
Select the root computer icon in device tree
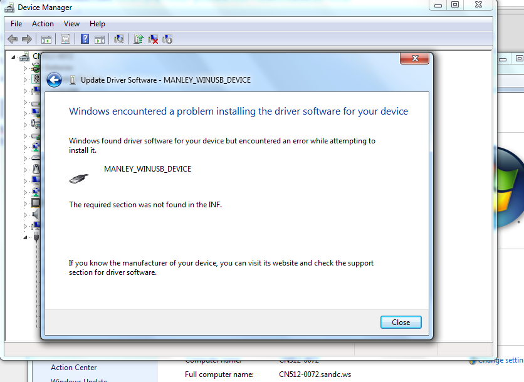24,57
